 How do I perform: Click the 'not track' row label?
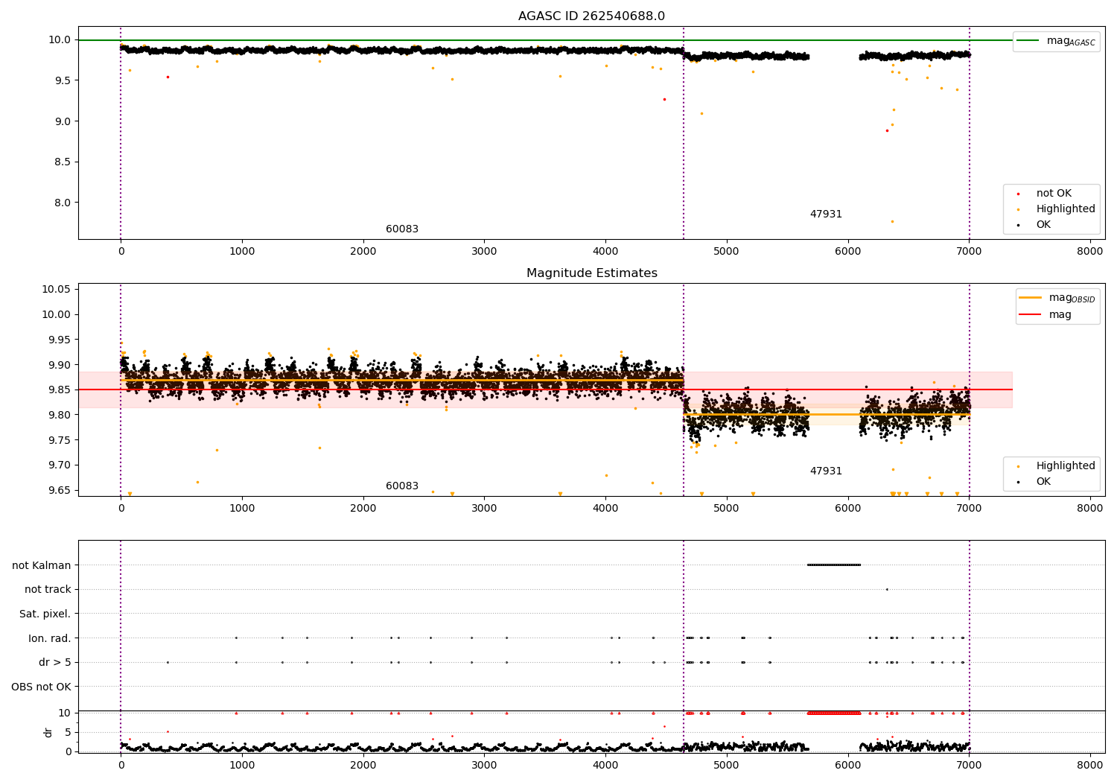click(48, 590)
